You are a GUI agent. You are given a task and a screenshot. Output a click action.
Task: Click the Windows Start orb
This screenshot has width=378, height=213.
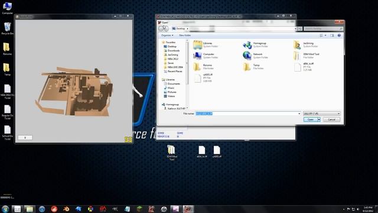point(5,209)
